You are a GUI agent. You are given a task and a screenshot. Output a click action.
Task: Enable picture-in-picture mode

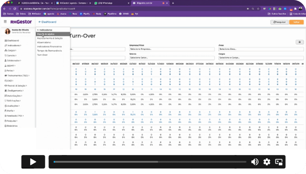(x=279, y=162)
